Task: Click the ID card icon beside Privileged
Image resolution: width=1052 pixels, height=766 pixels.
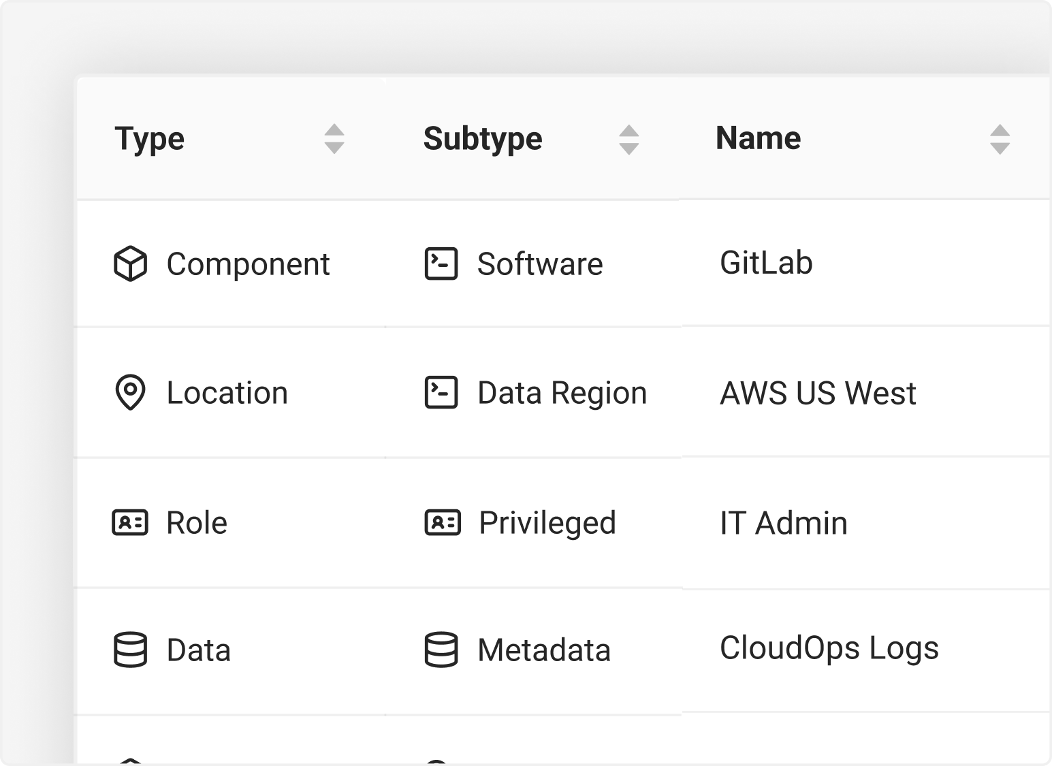Action: [x=443, y=523]
